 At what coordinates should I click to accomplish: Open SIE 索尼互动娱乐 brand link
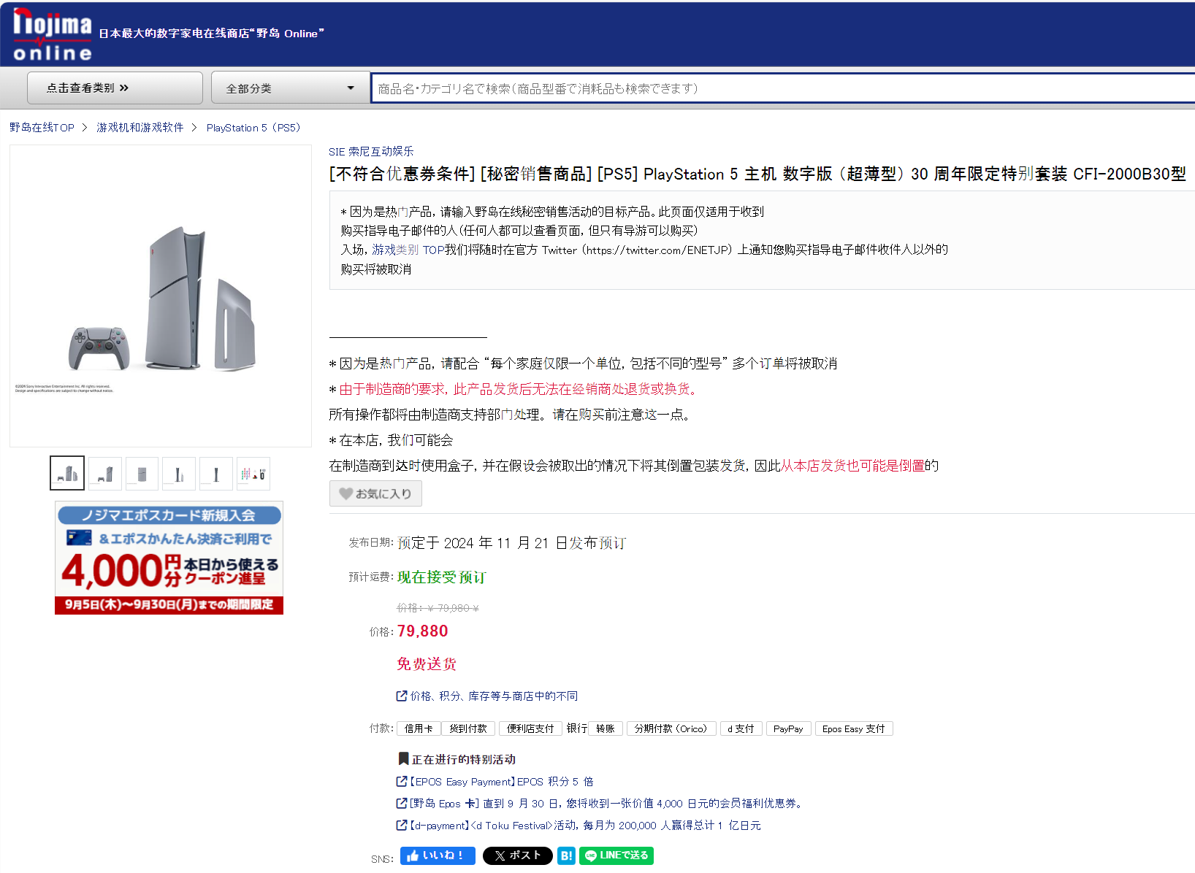pos(371,151)
